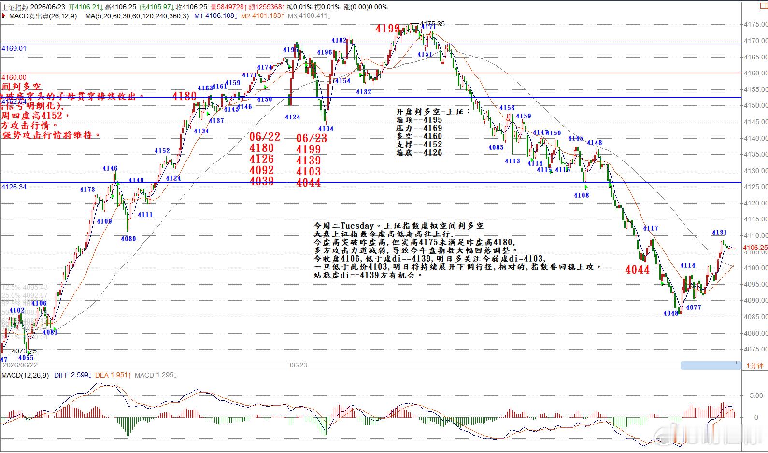The height and width of the screenshot is (453, 768).
Task: Open MACD卖出点(26,12,9) indicator settings
Action: [x=43, y=16]
